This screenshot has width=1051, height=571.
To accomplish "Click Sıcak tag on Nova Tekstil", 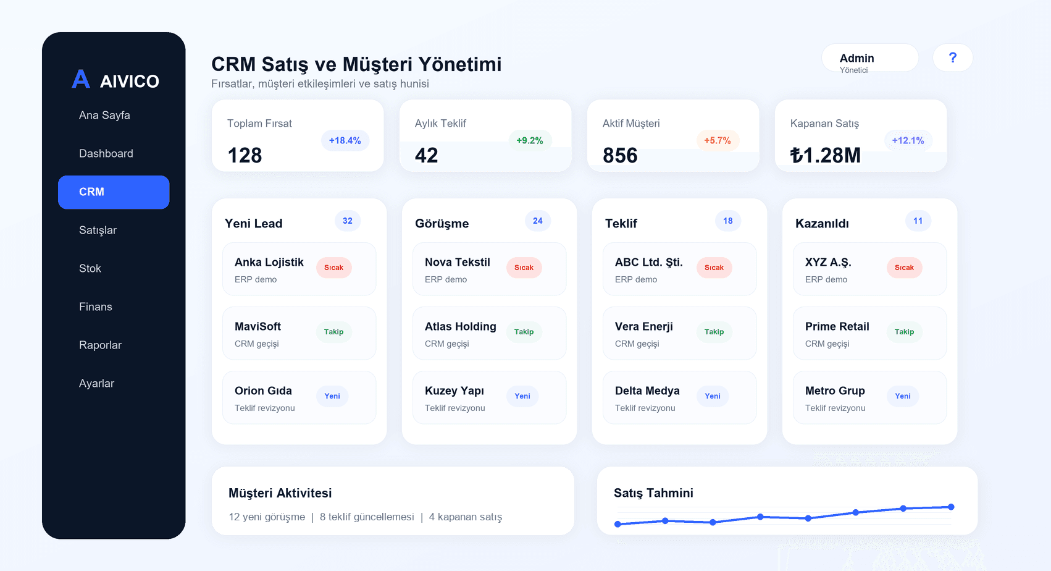I will [524, 268].
